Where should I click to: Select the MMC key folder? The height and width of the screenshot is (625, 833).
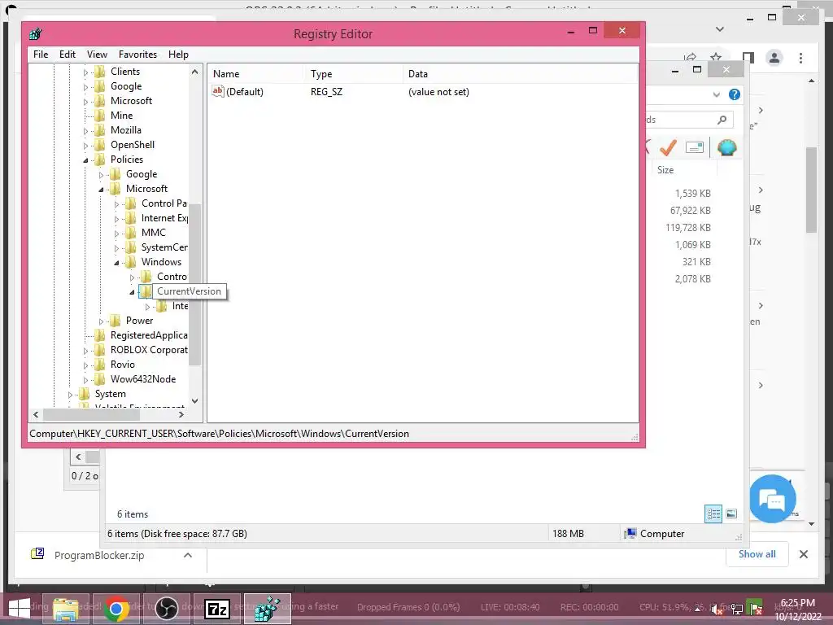tap(153, 232)
